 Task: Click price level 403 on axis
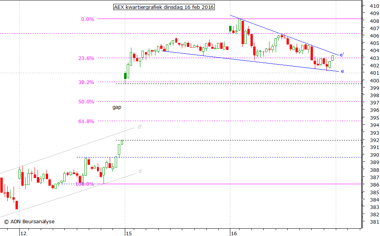coord(375,58)
